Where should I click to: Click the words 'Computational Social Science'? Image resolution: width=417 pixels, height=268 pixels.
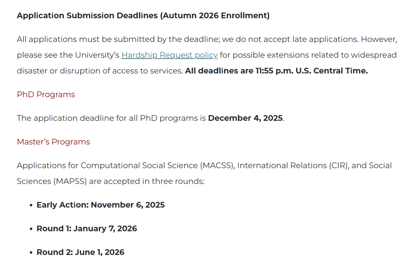139,166
